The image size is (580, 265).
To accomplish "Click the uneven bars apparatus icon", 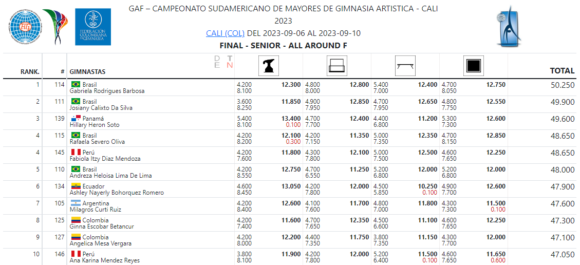I will [x=336, y=66].
